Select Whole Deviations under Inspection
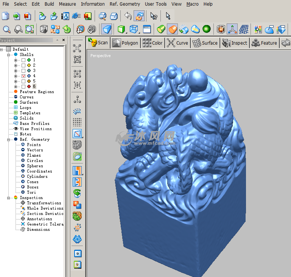The height and width of the screenshot is (277, 291). point(45,209)
